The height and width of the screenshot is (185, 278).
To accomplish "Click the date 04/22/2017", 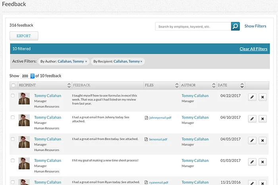I will point(230,96).
